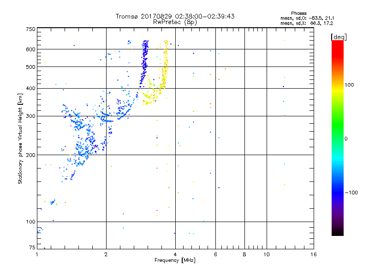This screenshot has height=277, width=369.
Task: Click the "Frequency [MHz]" x-axis label
Action: click(x=175, y=260)
